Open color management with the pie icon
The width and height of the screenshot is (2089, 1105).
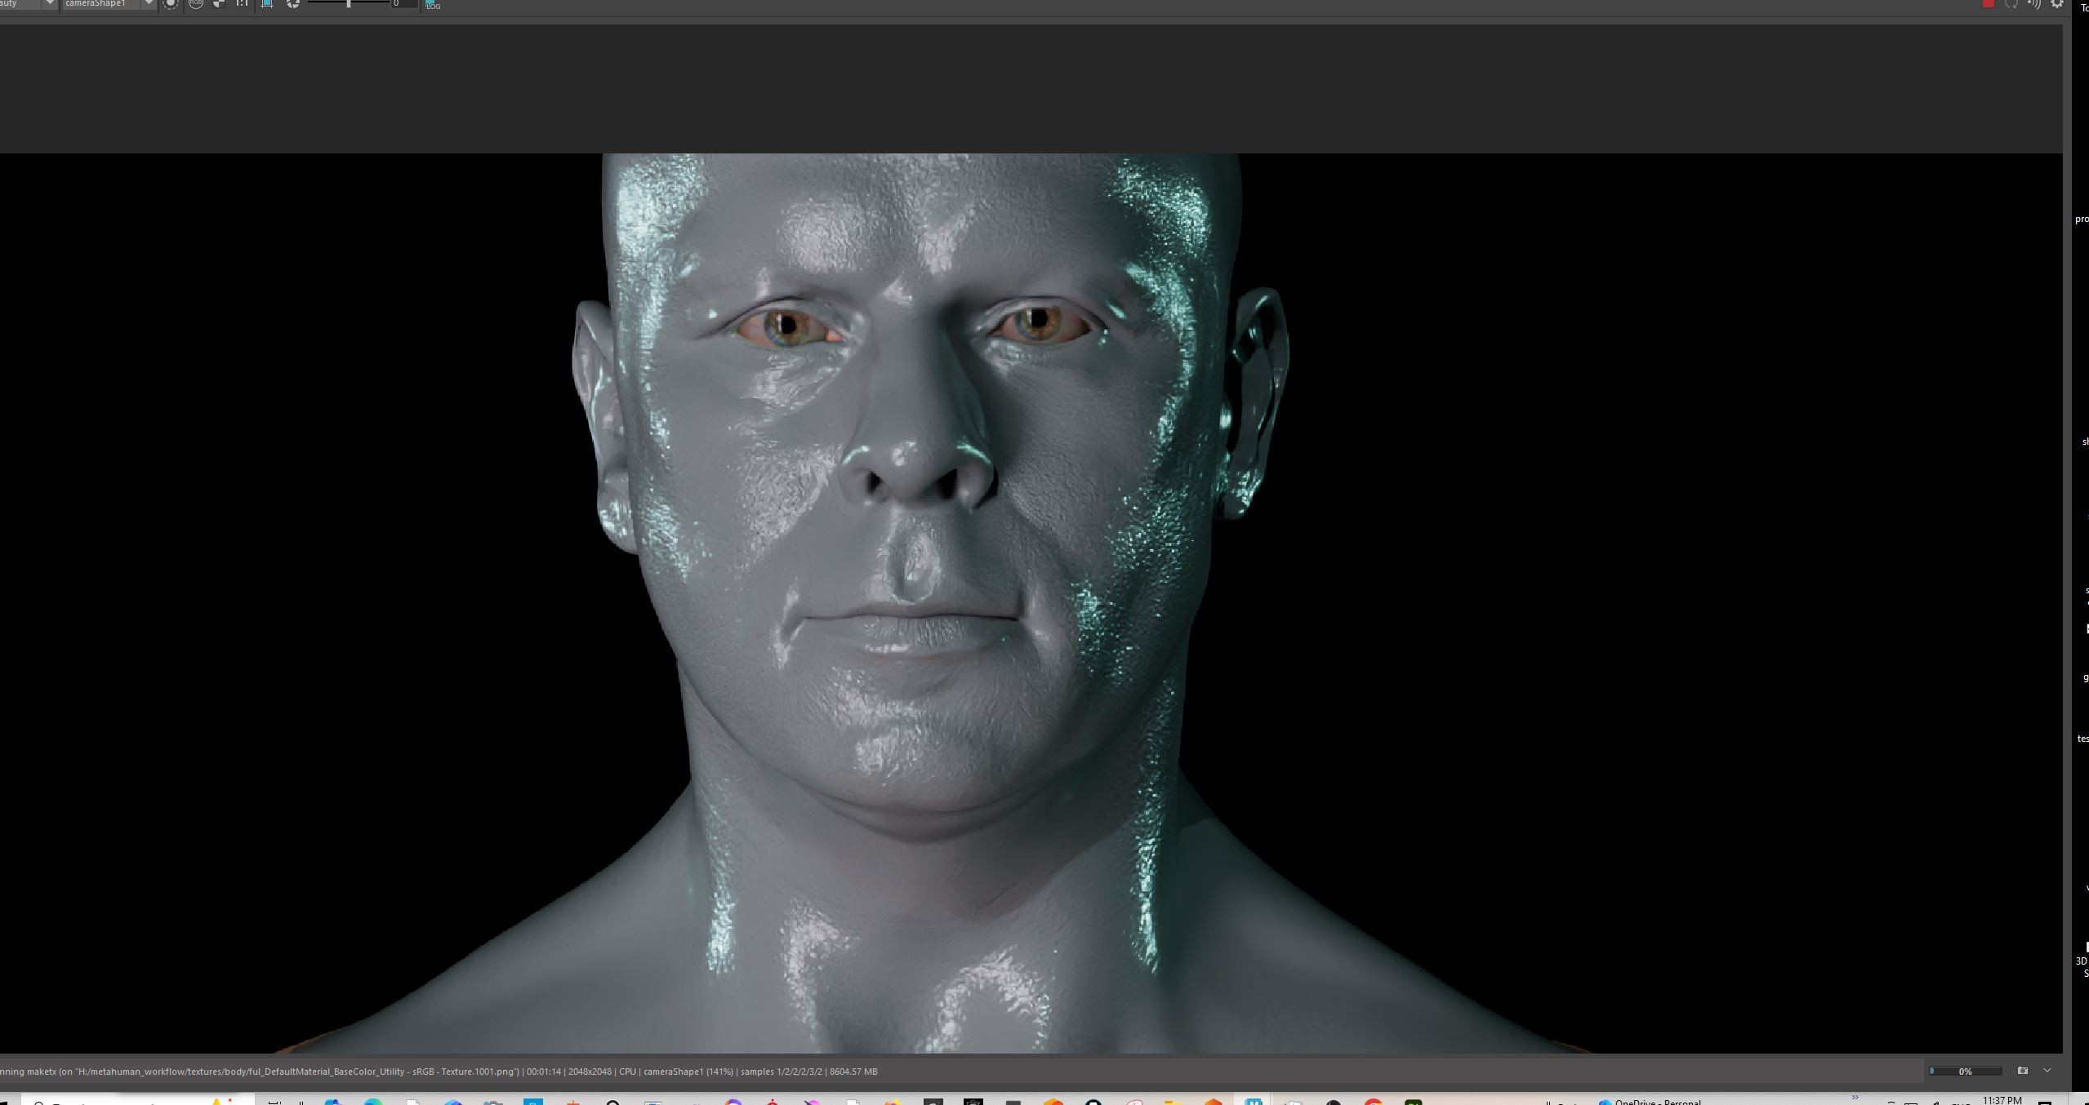click(294, 5)
